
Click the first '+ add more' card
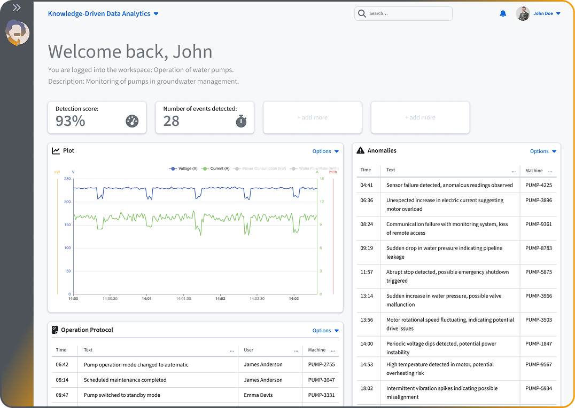pyautogui.click(x=313, y=118)
